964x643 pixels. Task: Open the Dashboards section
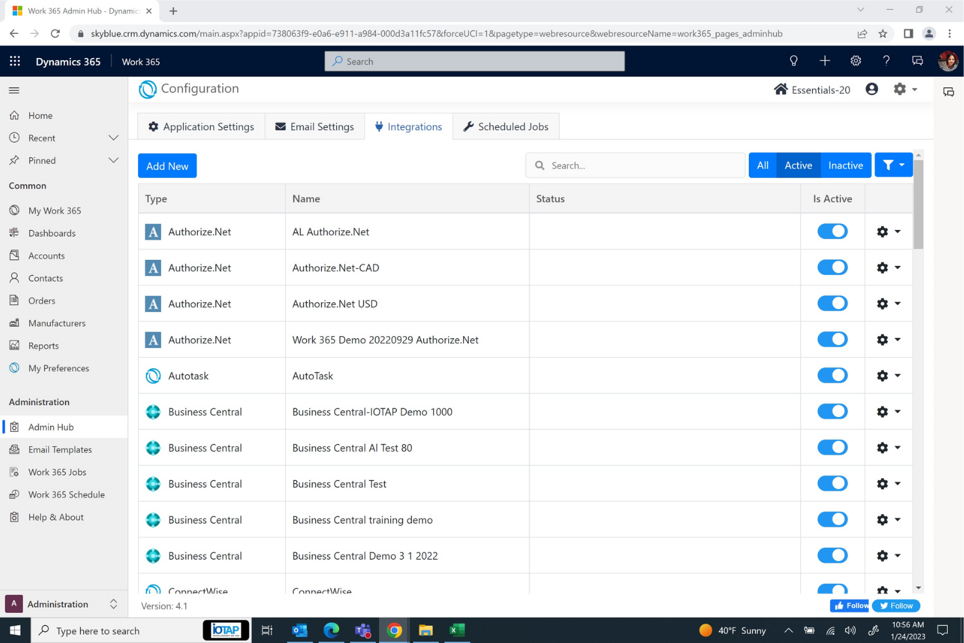(52, 233)
